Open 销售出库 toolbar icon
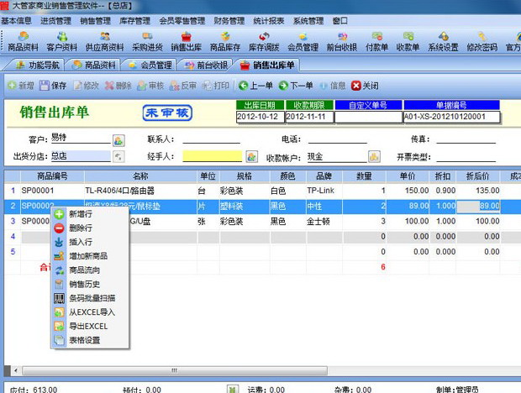The height and width of the screenshot is (393, 521). pos(186,41)
